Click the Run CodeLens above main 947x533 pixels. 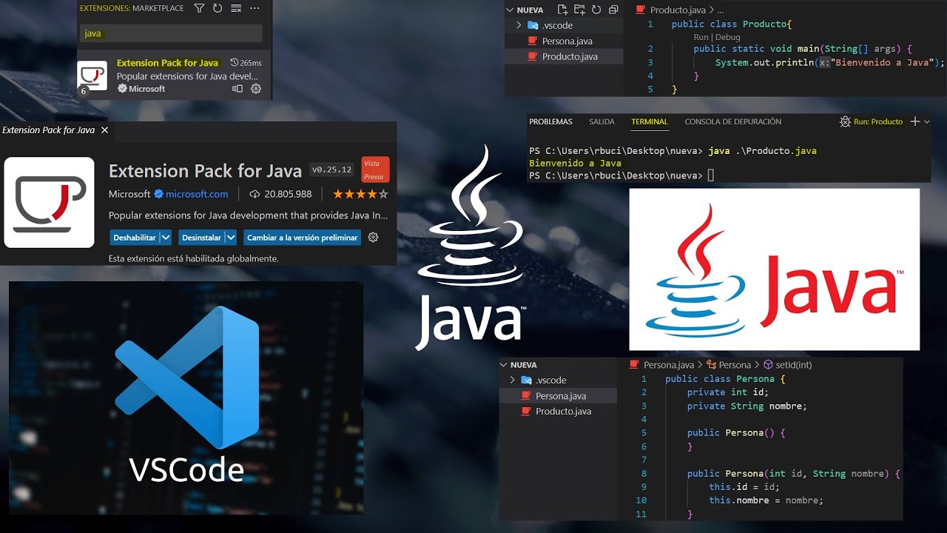(701, 37)
